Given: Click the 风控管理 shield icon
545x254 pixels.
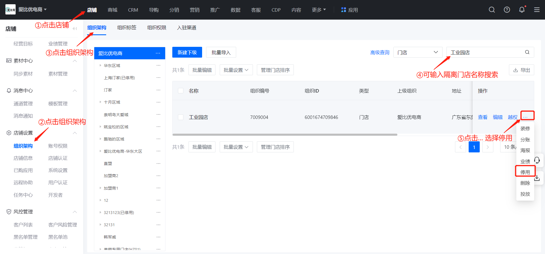Looking at the screenshot, I should [x=9, y=212].
